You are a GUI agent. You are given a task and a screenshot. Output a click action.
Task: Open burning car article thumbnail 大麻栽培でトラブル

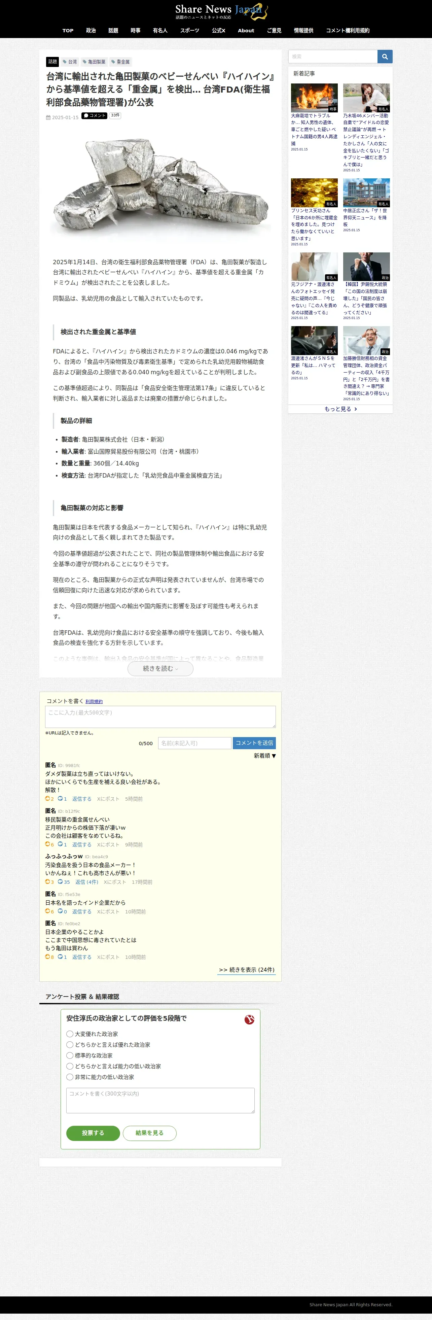tap(314, 98)
